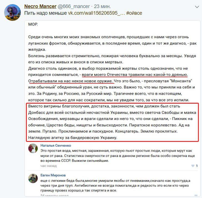Viewport: 202px width, 198px height.
Task: Open Евген Миронов's profile name
Action: pyautogui.click(x=53, y=176)
